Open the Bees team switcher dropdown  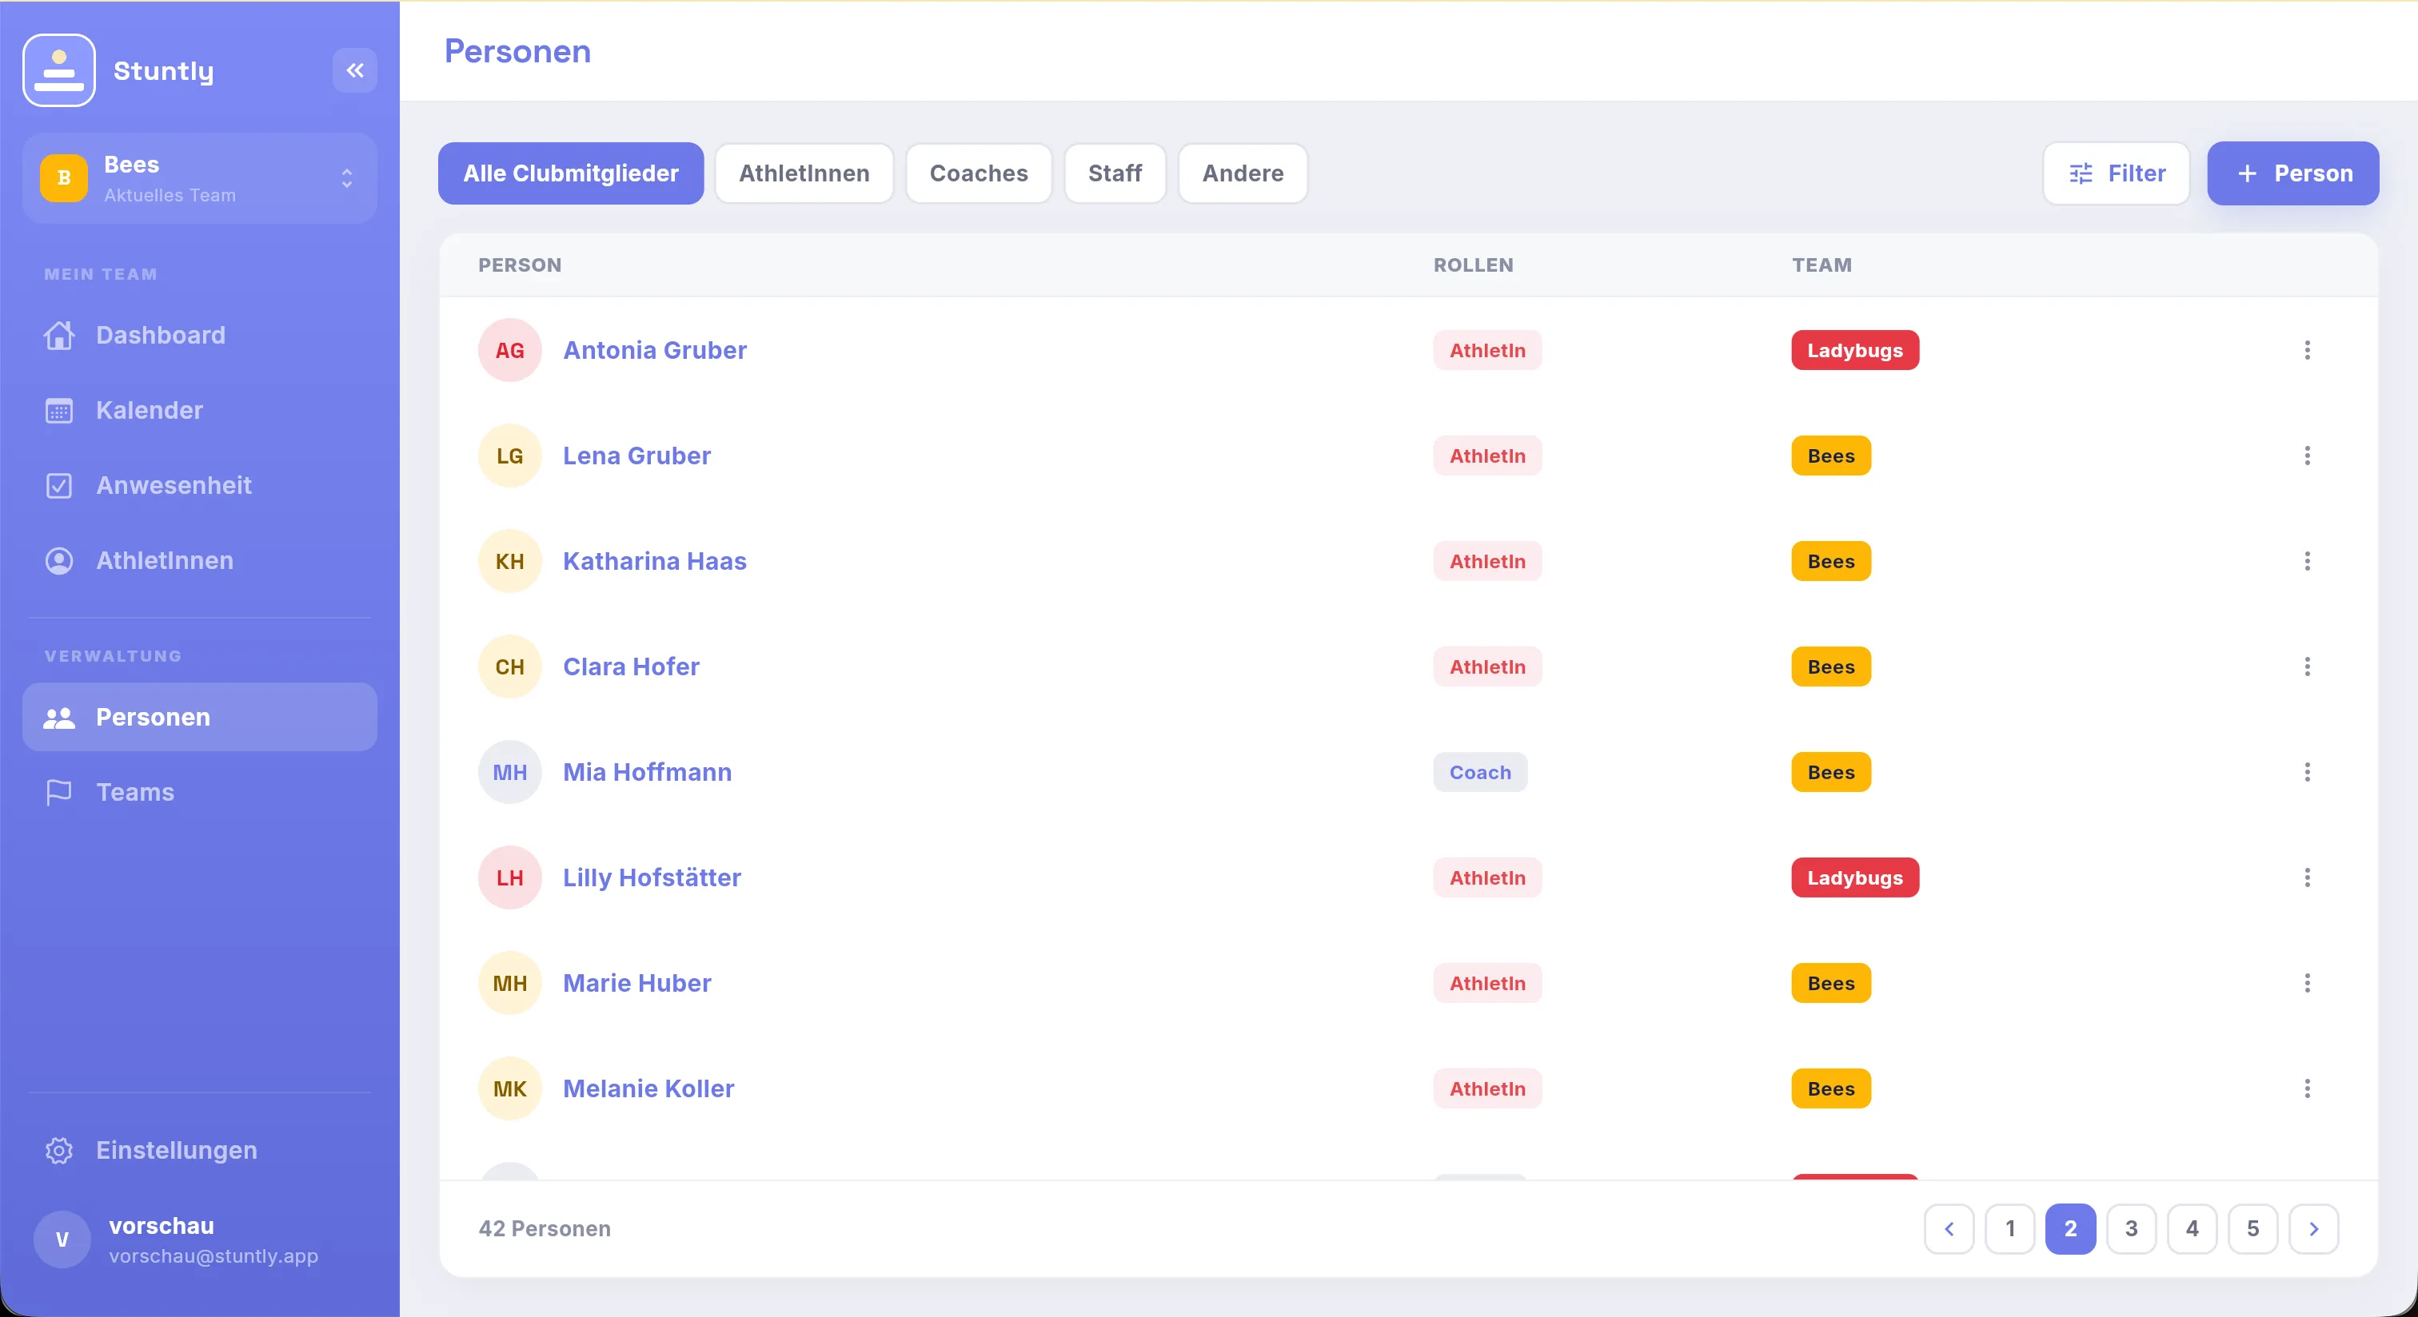click(x=200, y=178)
